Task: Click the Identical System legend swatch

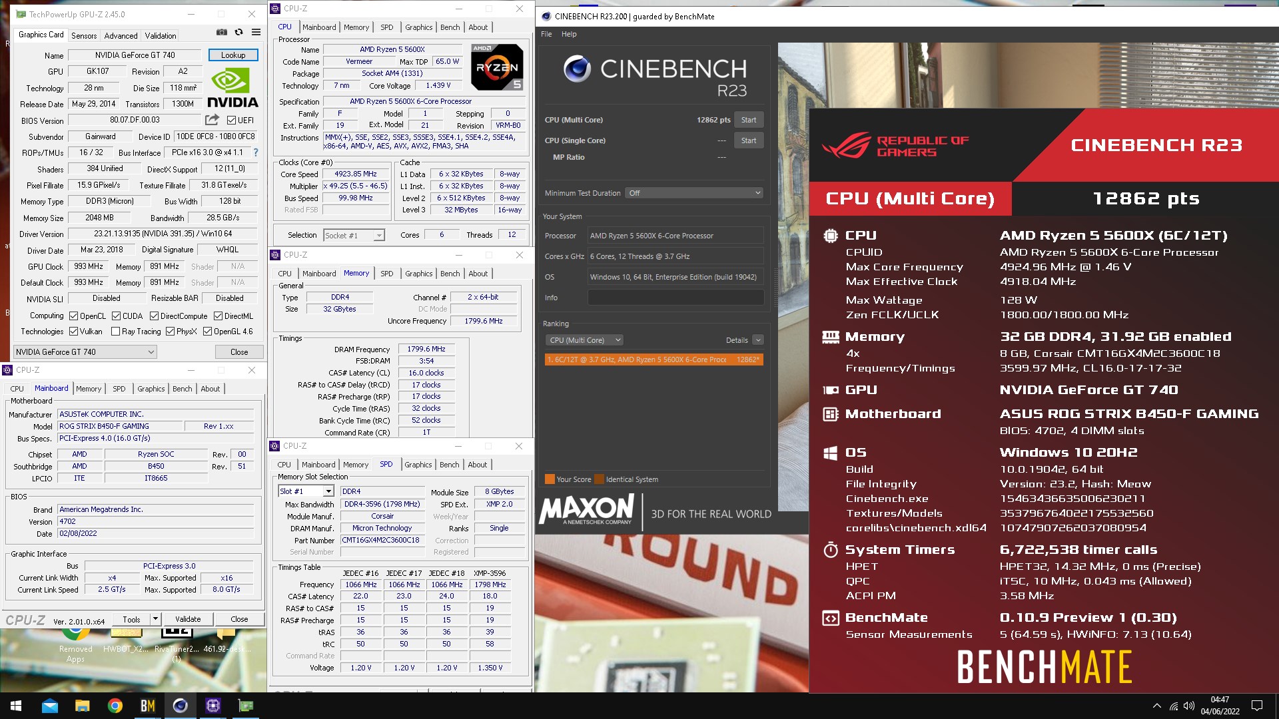Action: (599, 479)
